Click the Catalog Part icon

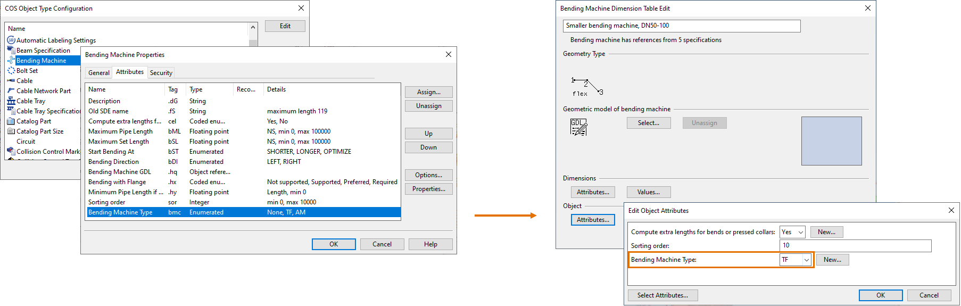(11, 121)
